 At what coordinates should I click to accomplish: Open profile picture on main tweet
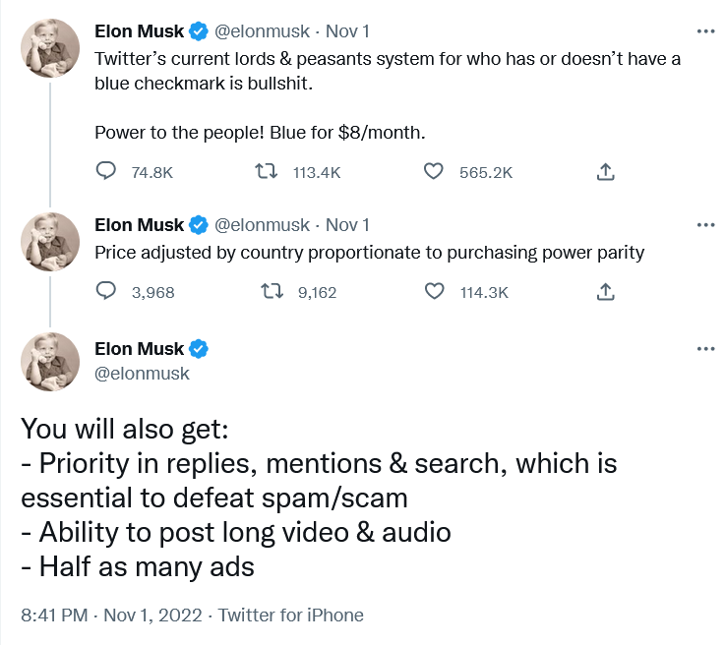pos(50,362)
